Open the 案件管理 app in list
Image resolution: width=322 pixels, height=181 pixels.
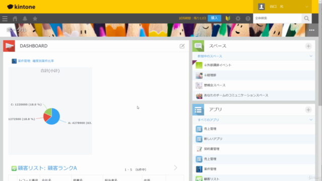(210, 169)
